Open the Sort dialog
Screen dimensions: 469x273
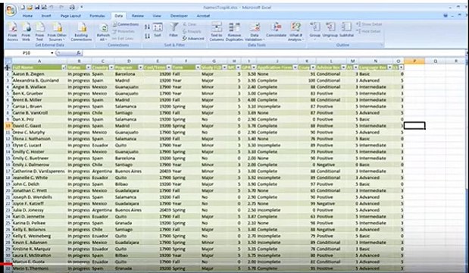pyautogui.click(x=158, y=30)
